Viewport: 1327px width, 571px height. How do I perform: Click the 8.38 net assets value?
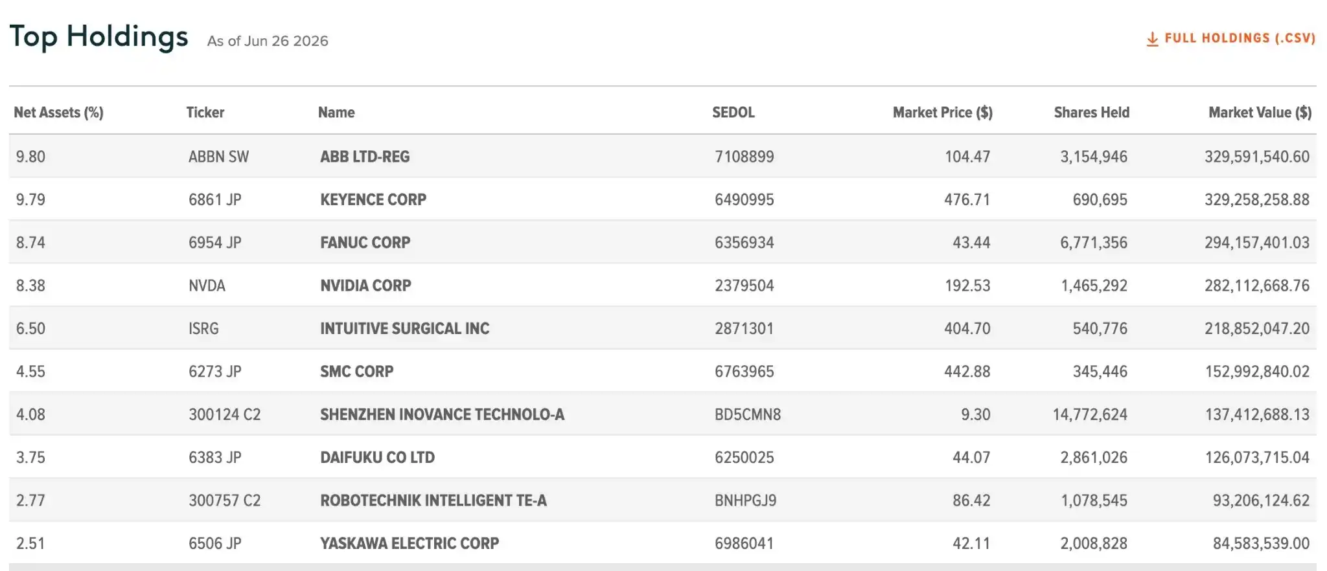(30, 285)
